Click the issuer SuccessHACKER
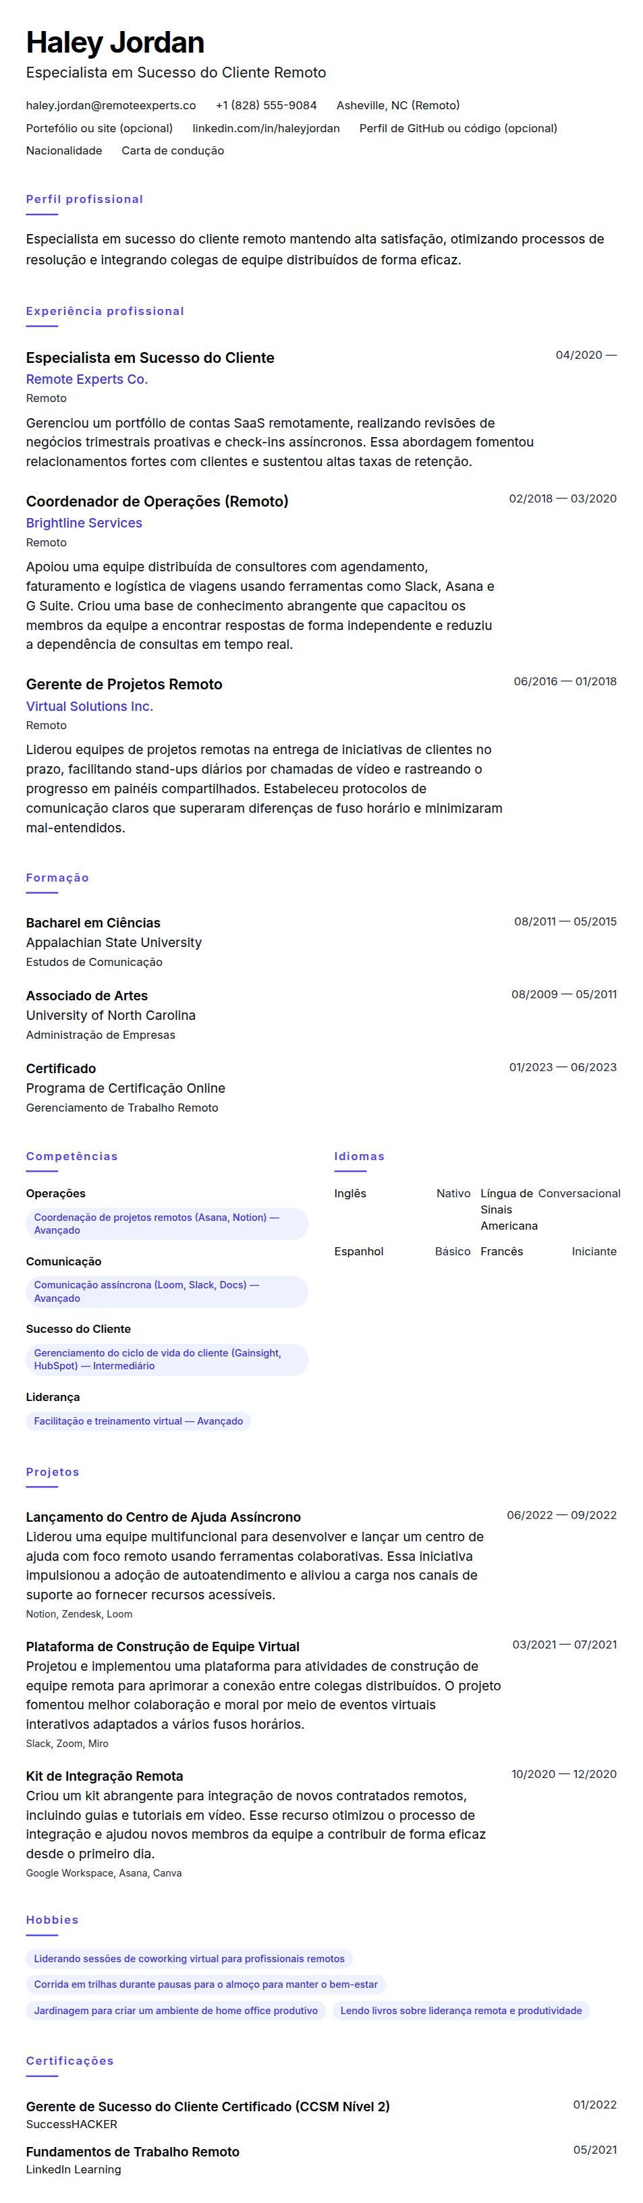Image resolution: width=643 pixels, height=2203 pixels. [72, 2124]
